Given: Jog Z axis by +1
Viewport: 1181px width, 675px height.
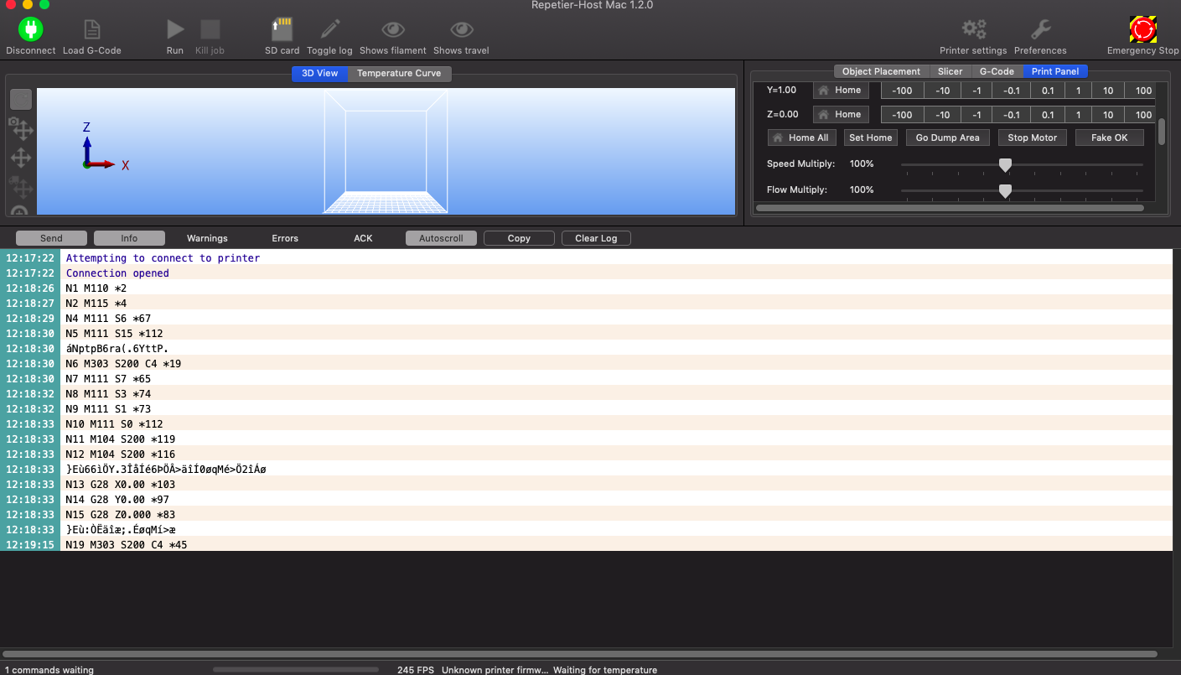Looking at the screenshot, I should coord(1078,115).
